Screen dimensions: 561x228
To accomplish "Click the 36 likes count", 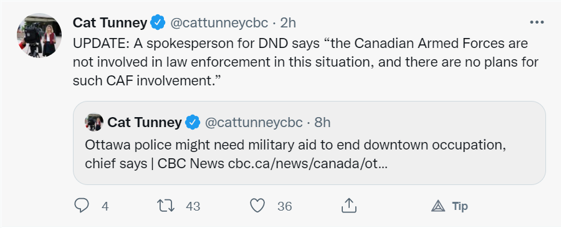I will [284, 206].
